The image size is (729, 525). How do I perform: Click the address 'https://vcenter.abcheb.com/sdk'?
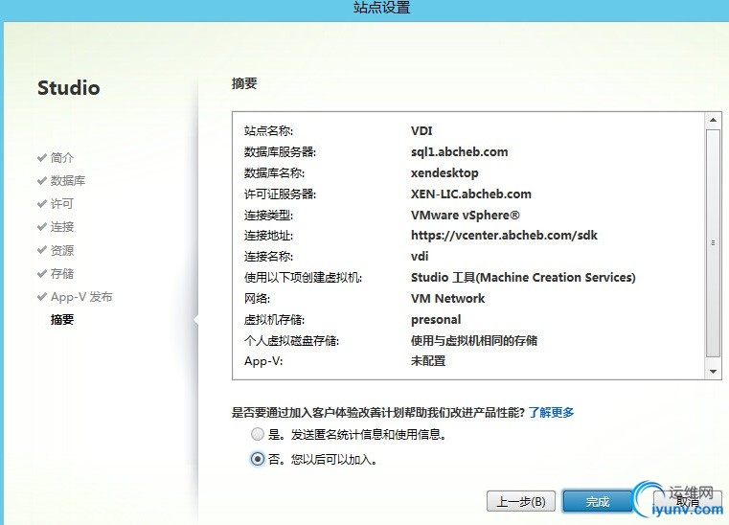504,236
